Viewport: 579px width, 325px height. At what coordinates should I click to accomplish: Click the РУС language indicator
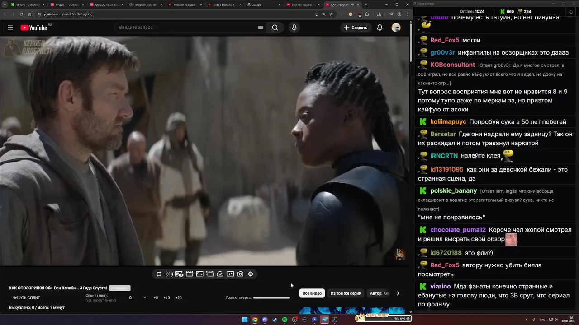(x=542, y=320)
